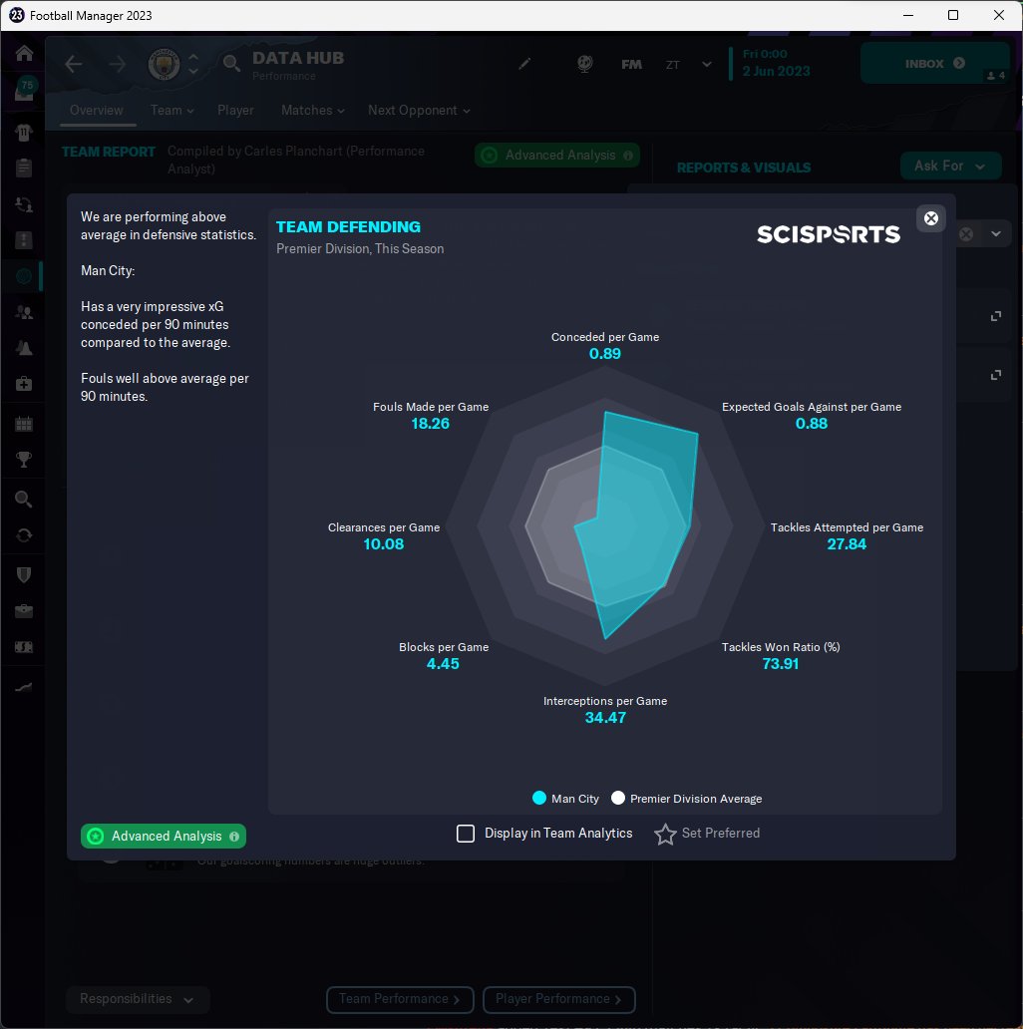Click the Blocks per Game value 4.45
Screen dimensions: 1023x1029
443,664
